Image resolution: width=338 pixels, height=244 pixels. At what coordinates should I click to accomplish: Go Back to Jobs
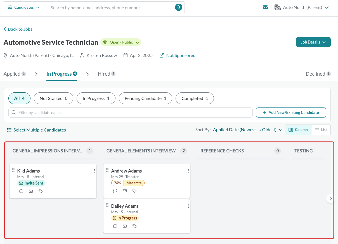pos(18,29)
